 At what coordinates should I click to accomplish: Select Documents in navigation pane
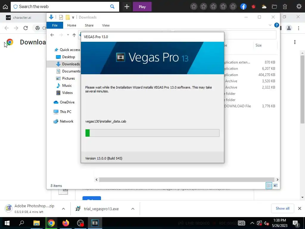[x=68, y=71]
